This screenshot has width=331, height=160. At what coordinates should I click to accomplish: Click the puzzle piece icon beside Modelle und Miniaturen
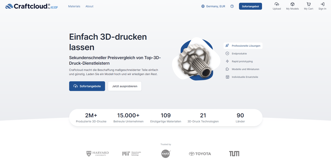[227, 69]
